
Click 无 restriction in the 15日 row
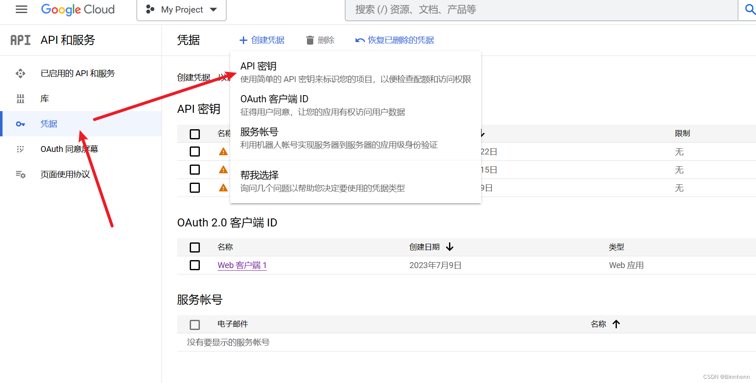coord(679,170)
